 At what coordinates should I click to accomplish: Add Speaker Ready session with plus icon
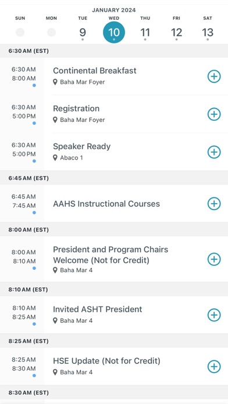coord(214,152)
